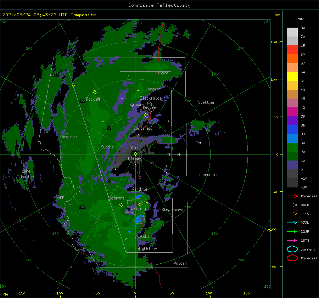Click the Composite_Reflectivity title text
The width and height of the screenshot is (319, 298).
point(159,5)
